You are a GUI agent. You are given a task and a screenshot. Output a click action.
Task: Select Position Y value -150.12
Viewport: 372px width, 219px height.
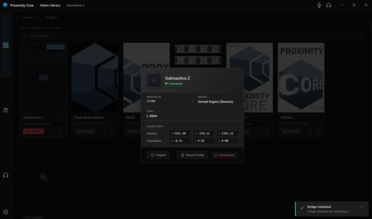[x=204, y=134]
